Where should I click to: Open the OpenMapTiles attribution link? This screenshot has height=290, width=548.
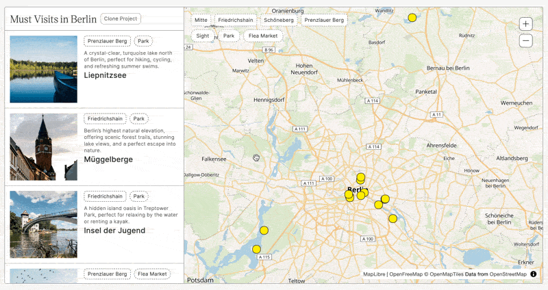point(444,274)
